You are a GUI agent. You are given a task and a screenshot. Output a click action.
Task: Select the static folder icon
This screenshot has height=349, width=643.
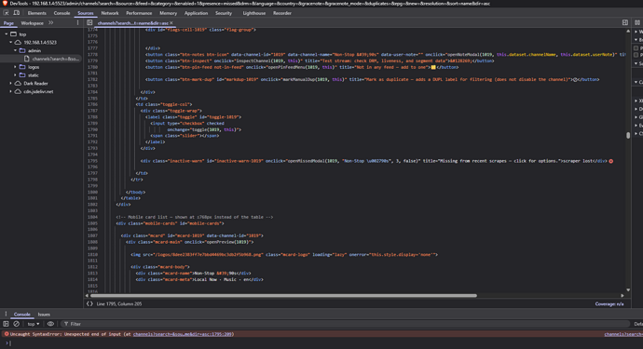point(22,75)
